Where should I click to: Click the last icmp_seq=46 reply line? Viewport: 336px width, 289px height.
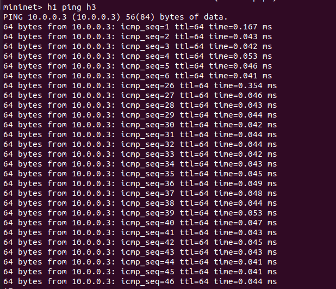point(139,281)
